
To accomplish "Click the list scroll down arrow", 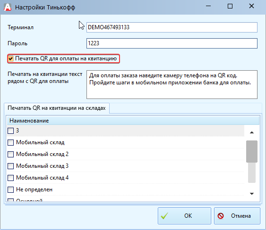I will [x=252, y=194].
